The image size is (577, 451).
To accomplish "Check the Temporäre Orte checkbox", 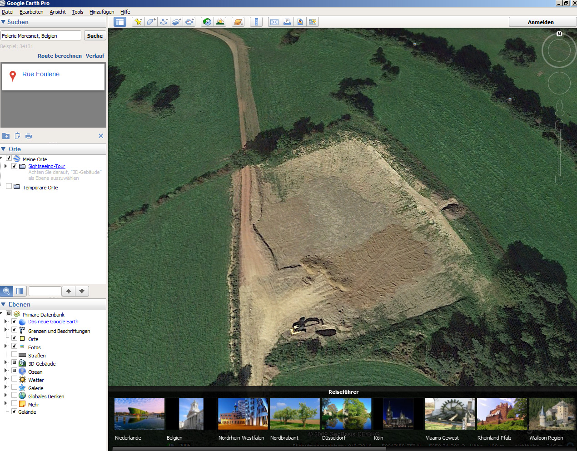I will (9, 186).
